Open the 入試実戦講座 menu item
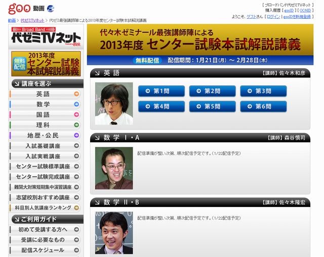This screenshot has width=324, height=257. (x=45, y=156)
